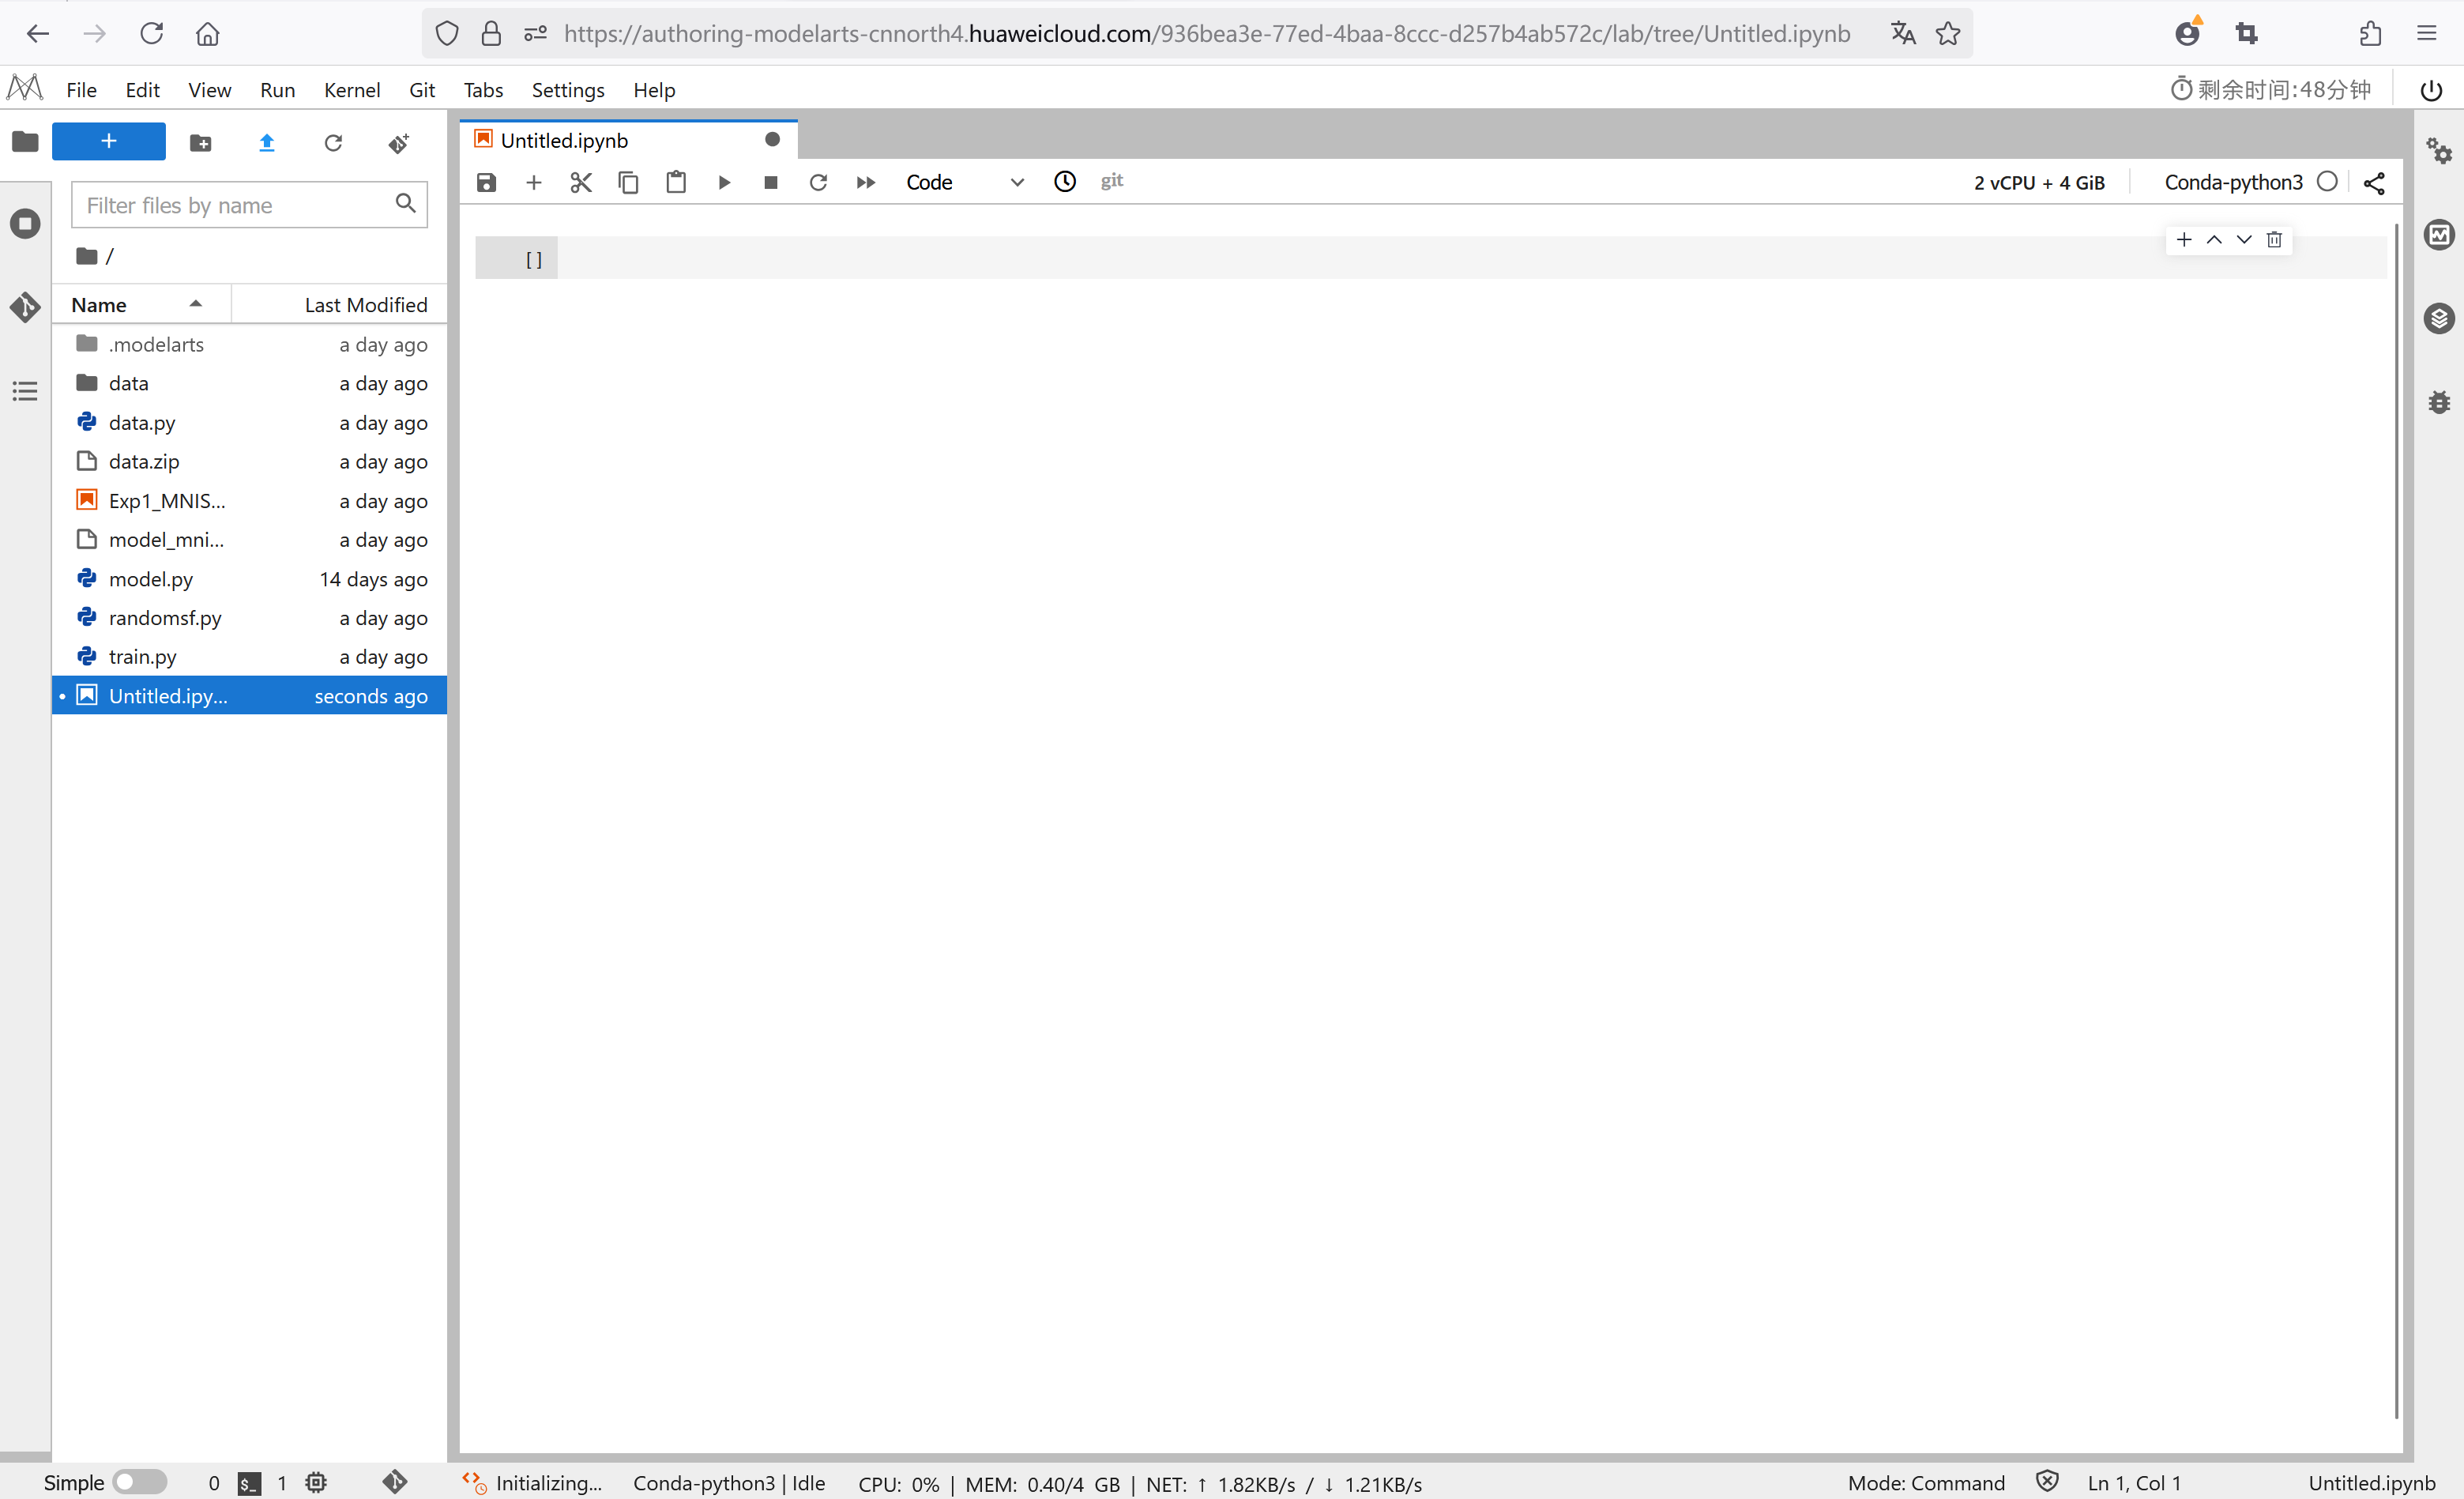The height and width of the screenshot is (1499, 2464).
Task: Interrupt the kernel with stop button
Action: pyautogui.click(x=770, y=182)
